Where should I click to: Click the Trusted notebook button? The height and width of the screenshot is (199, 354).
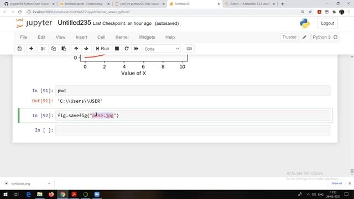point(289,37)
